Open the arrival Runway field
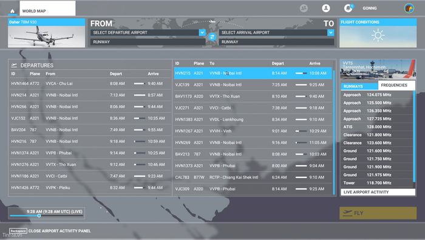The image size is (425, 240). pyautogui.click(x=276, y=42)
